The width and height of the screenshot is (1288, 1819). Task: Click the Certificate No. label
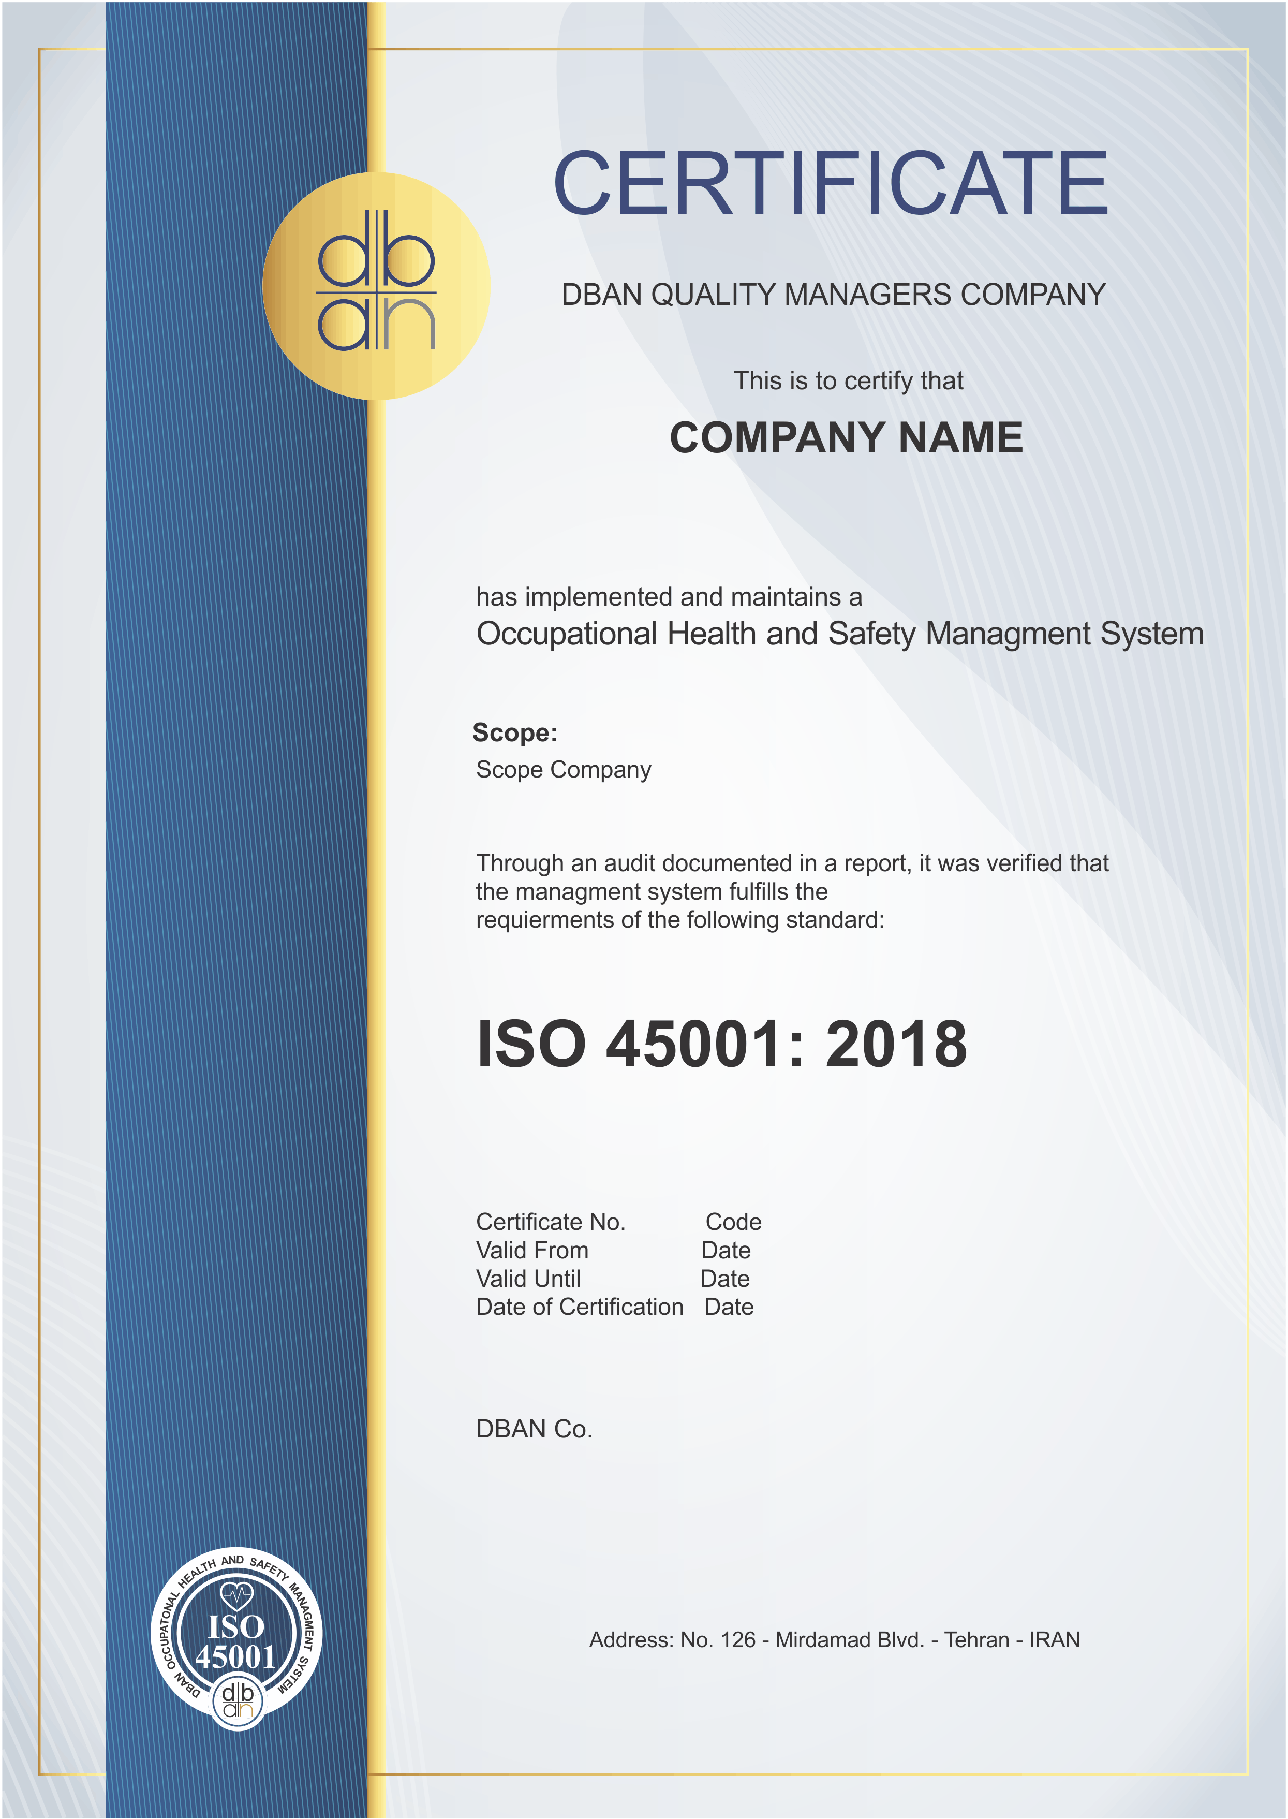coord(551,1222)
